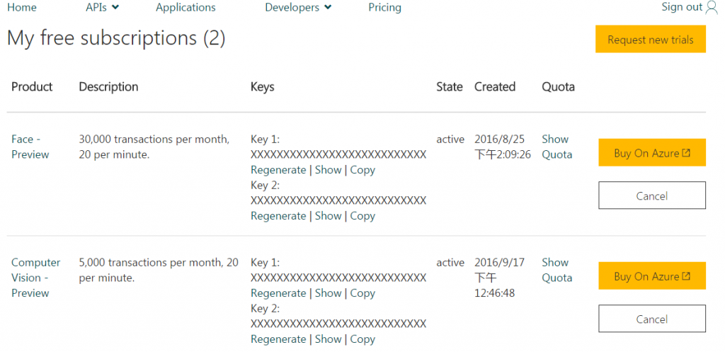Open the Home page link

click(22, 7)
